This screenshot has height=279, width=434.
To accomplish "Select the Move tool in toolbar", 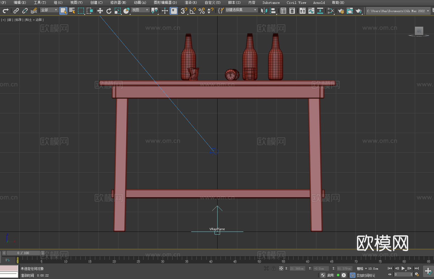I will 100,11.
